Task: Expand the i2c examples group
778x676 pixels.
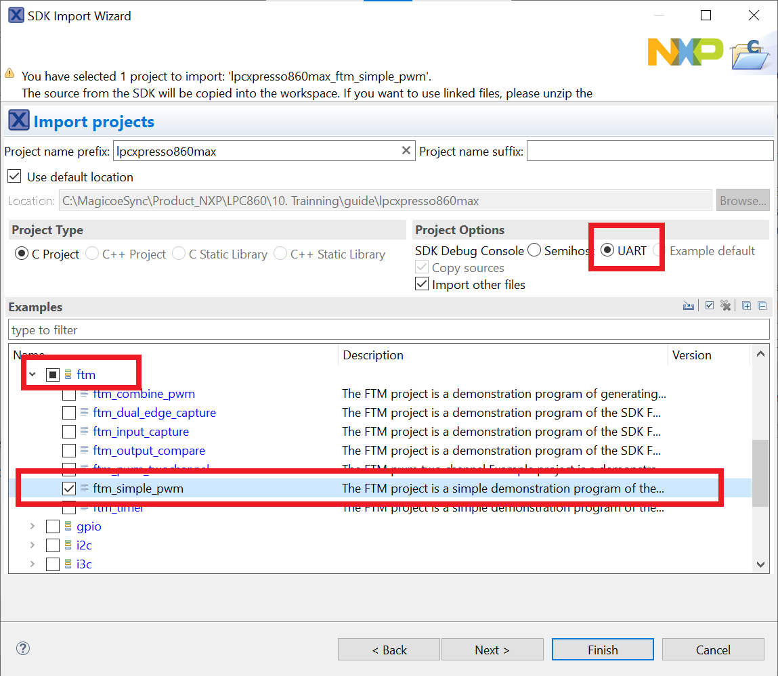Action: [x=32, y=545]
